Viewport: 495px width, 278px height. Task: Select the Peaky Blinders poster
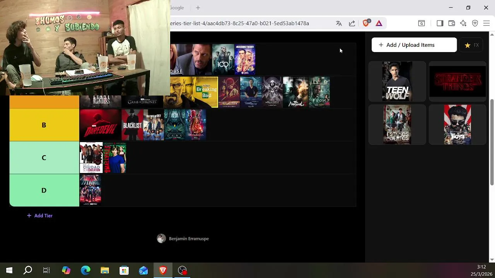click(100, 102)
